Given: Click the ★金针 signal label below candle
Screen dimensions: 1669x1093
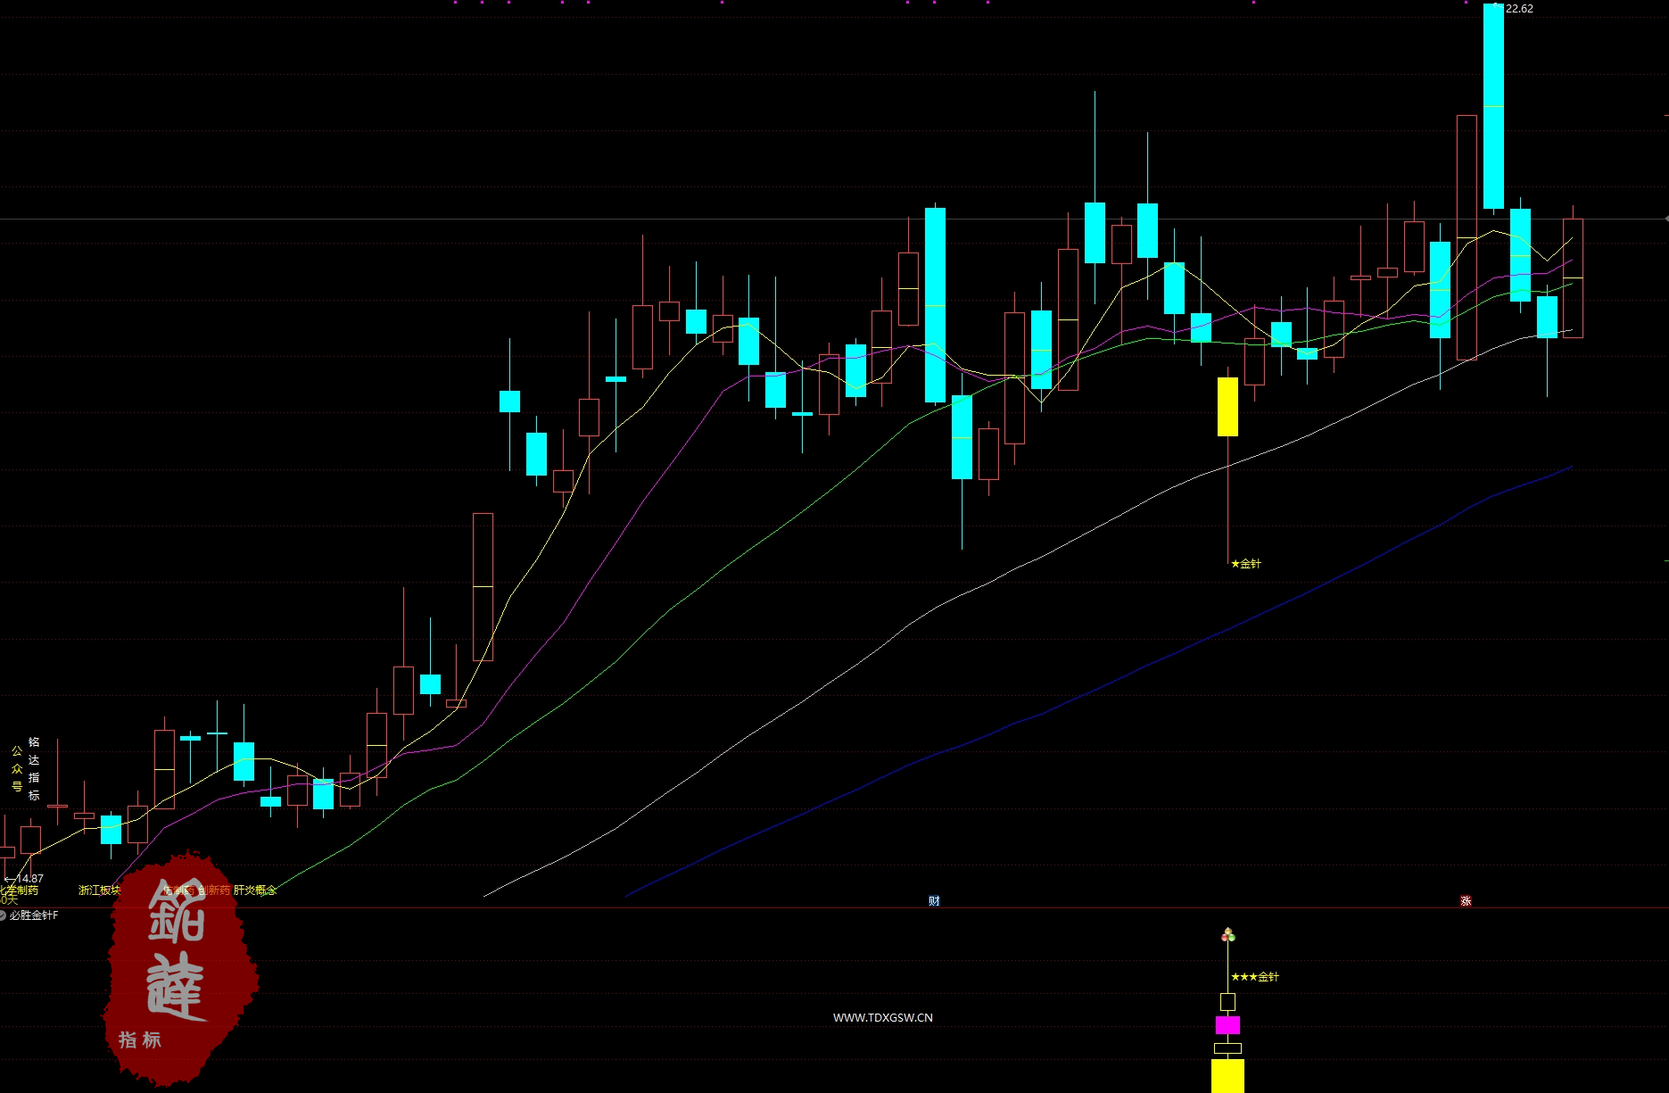Looking at the screenshot, I should (x=1246, y=564).
